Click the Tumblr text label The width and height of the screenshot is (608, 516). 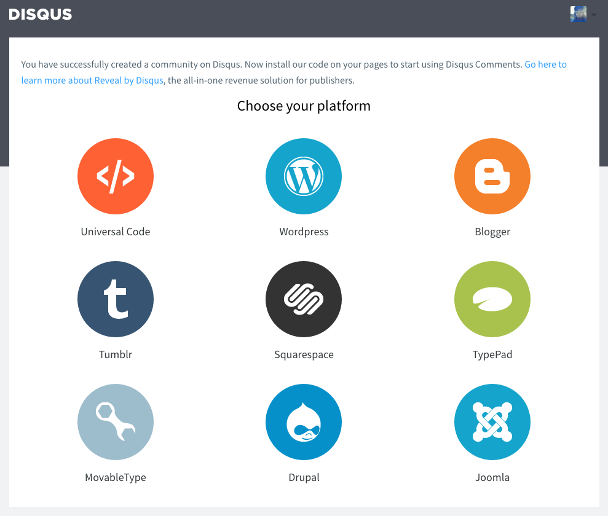point(116,354)
